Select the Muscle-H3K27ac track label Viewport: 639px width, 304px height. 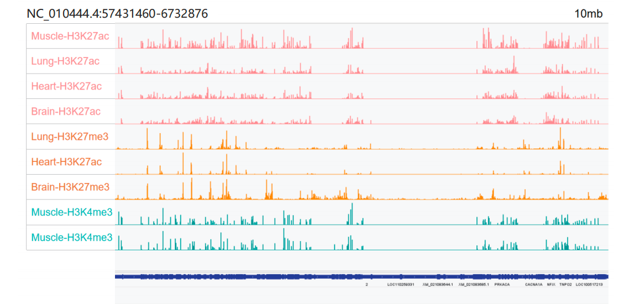coord(70,36)
